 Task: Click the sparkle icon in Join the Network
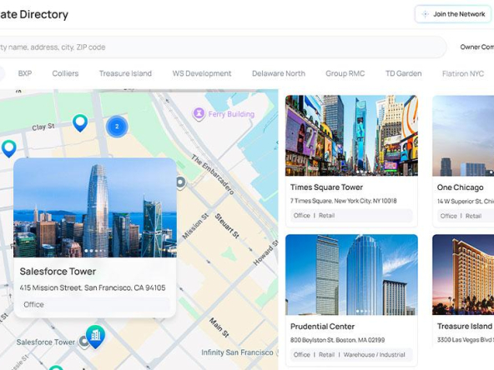pos(425,14)
